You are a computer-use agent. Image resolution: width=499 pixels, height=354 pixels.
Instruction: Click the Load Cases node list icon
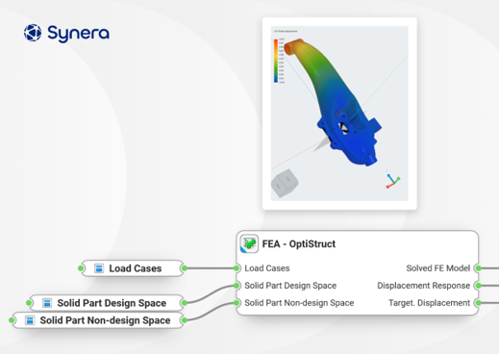point(99,268)
